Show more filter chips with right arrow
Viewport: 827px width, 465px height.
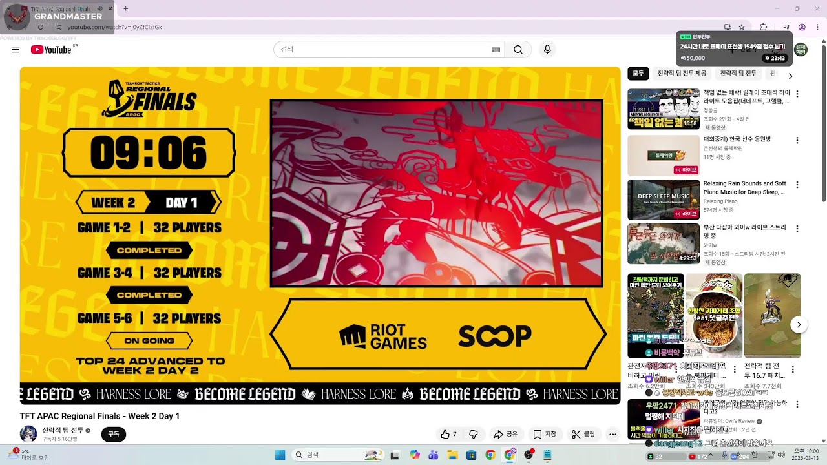(790, 76)
